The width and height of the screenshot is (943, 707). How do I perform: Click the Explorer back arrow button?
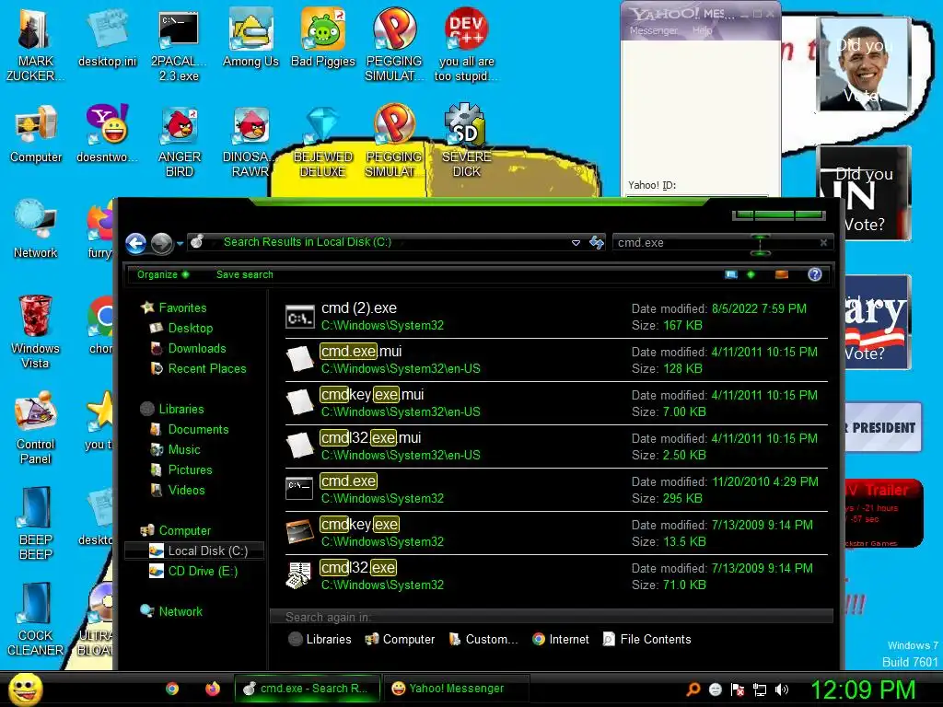tap(136, 243)
